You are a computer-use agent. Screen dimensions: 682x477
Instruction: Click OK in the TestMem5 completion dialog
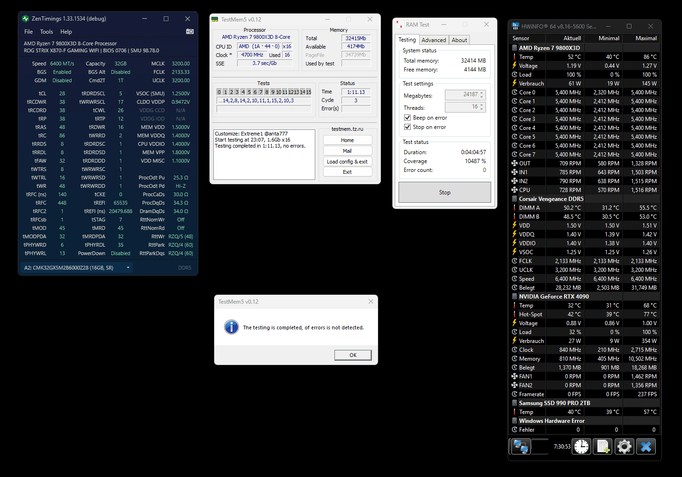(x=353, y=355)
